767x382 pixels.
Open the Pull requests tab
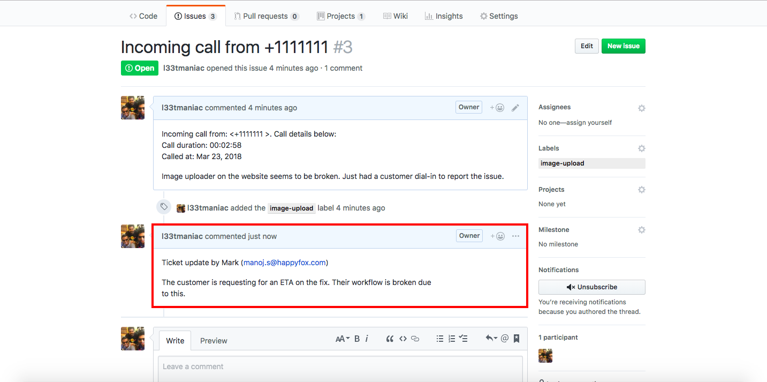pyautogui.click(x=267, y=16)
